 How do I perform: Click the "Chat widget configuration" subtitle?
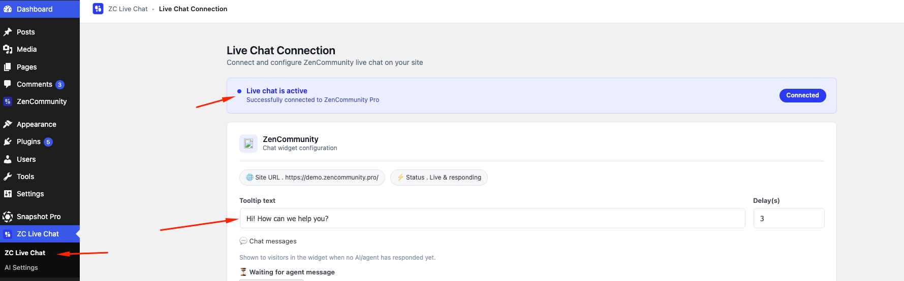click(300, 148)
